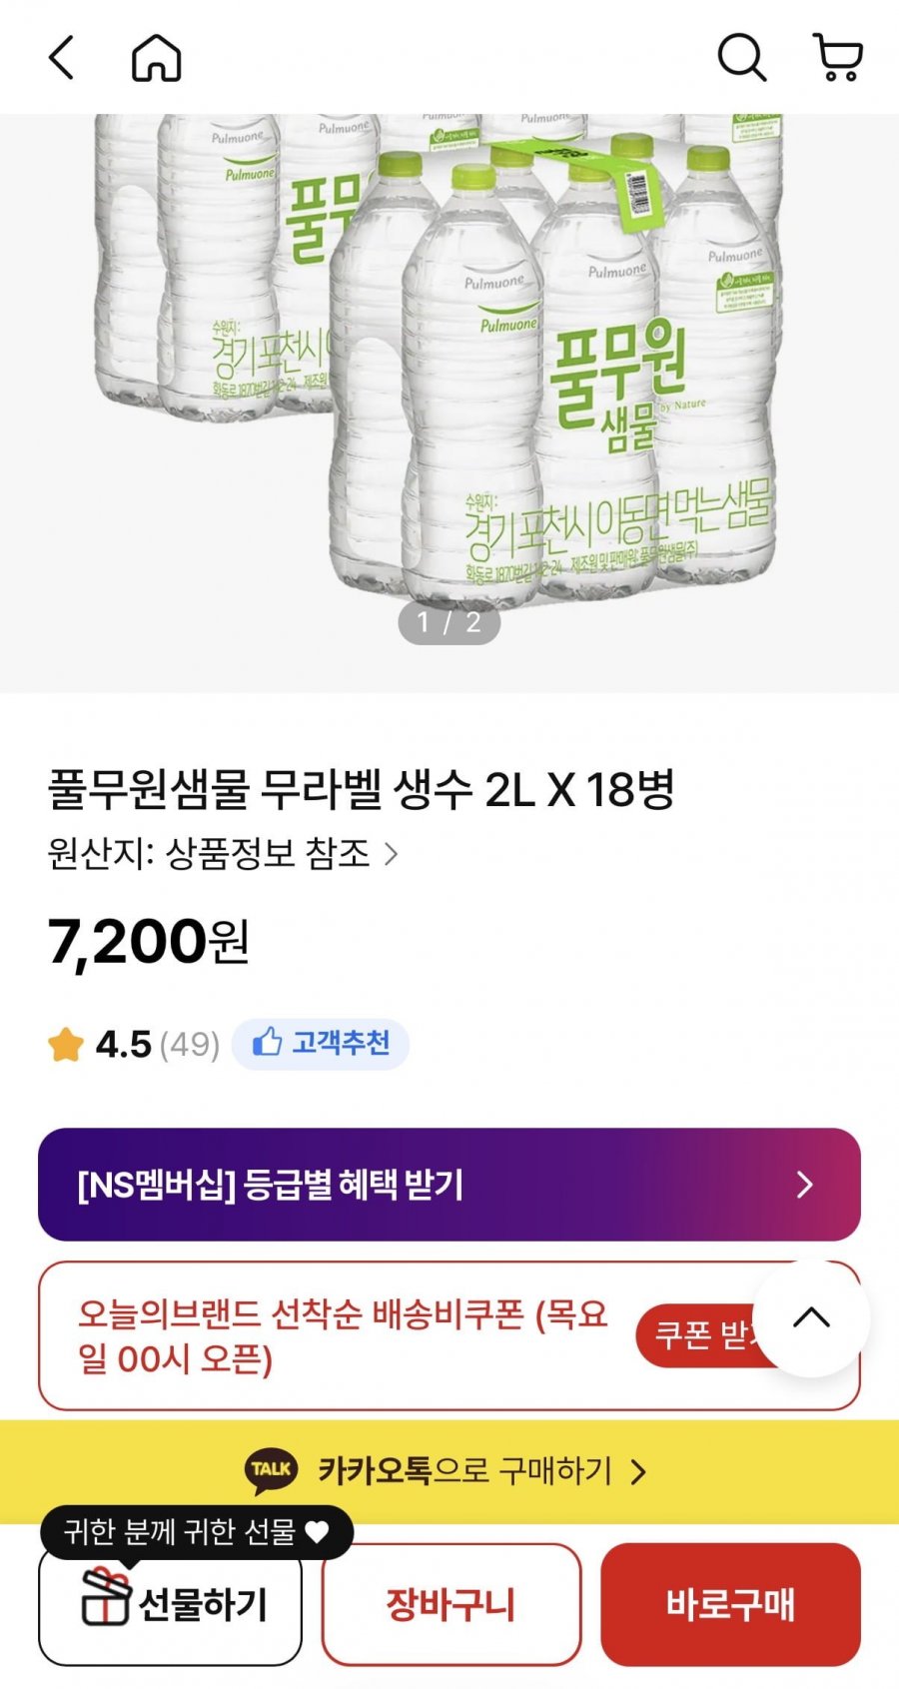
Task: Open NS멤버십 등급별 혜택 받기 banner
Action: 449,1185
